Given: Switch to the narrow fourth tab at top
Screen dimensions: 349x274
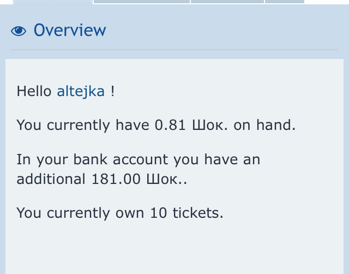Looking at the screenshot, I should [284, 2].
